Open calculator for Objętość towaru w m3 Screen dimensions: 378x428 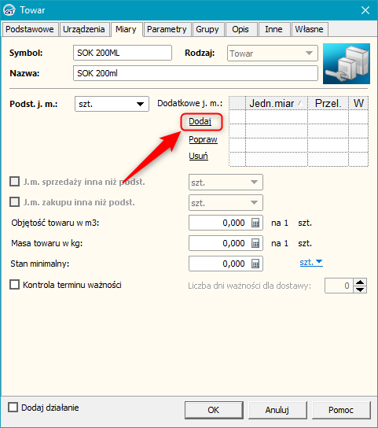(255, 223)
